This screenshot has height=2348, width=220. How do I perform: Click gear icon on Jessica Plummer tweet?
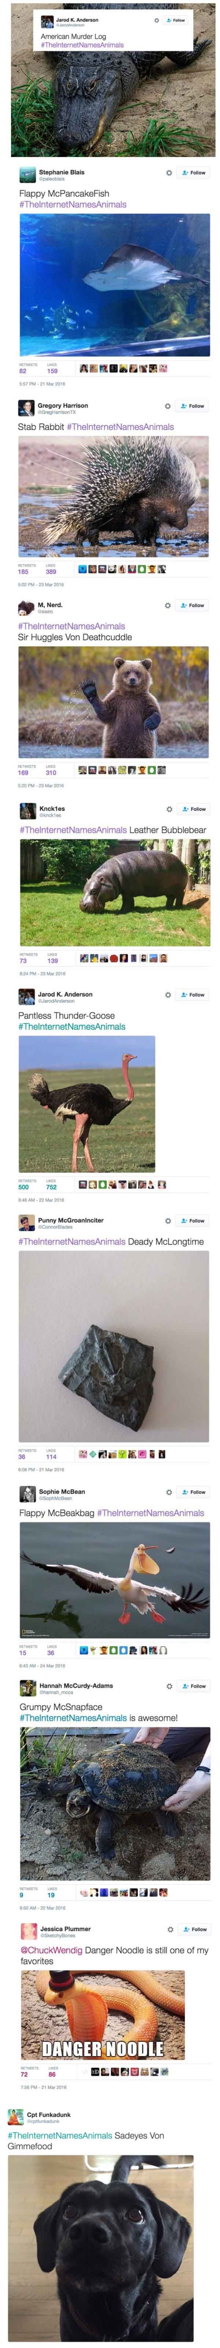pyautogui.click(x=170, y=1930)
